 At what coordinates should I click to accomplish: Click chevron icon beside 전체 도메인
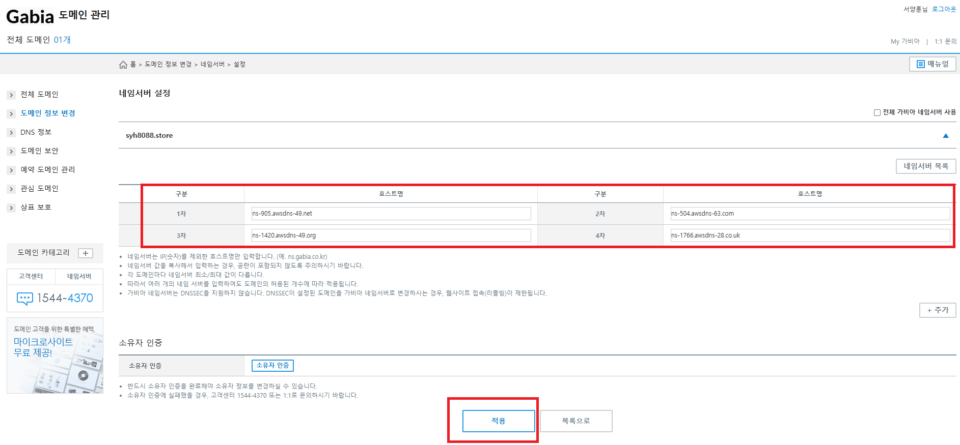click(x=11, y=95)
